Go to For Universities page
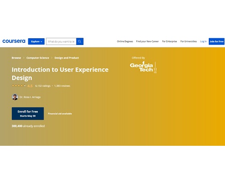Image resolution: width=225 pixels, height=180 pixels. [x=189, y=41]
